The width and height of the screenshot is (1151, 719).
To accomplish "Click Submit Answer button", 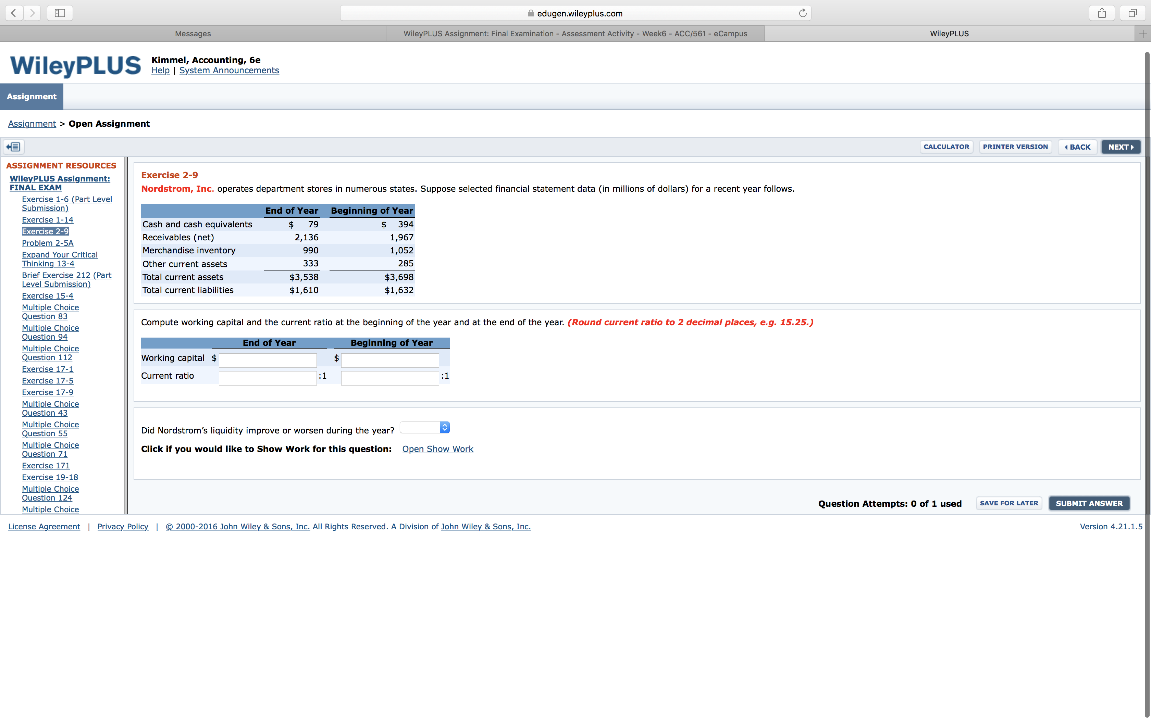I will [x=1089, y=503].
